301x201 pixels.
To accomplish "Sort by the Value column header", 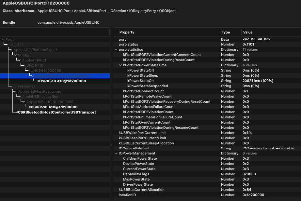I will [248, 32].
